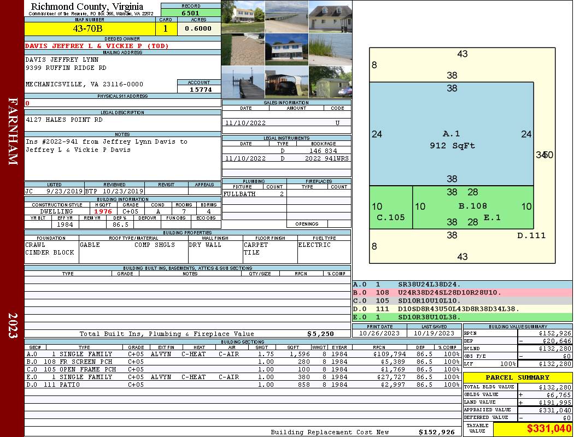Viewport: 574px width, 437px height.
Task: Click APPRAISED VALUE $331,040 row
Action: click(518, 410)
